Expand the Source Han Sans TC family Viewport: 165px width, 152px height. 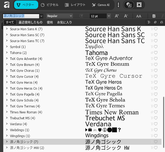click(7, 41)
